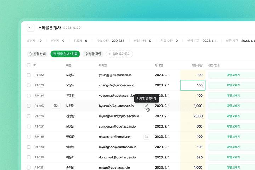Image resolution: width=255 pixels, height=170 pixels.
Task: Click email youngji@quotascan.io
Action: (x=116, y=75)
